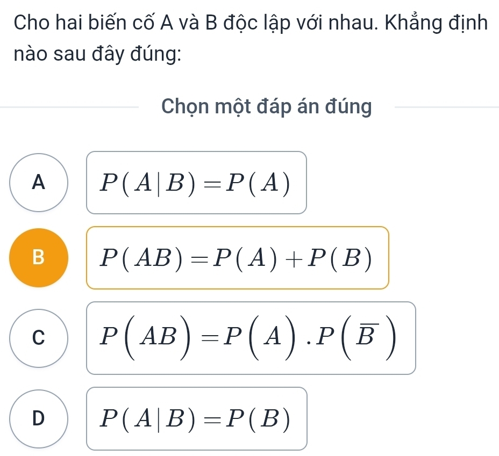Choose the highlighted orange B circle
The width and height of the screenshot is (499, 456).
38,258
